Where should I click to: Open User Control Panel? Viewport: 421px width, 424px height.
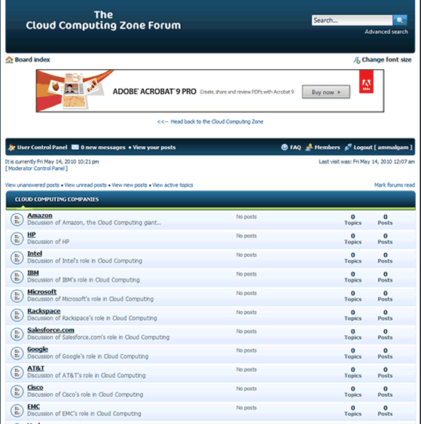(42, 148)
